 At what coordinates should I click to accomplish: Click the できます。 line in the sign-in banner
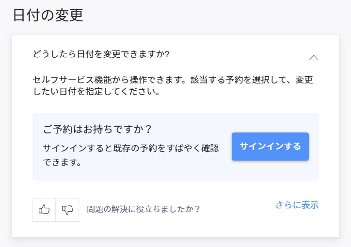[x=61, y=163]
